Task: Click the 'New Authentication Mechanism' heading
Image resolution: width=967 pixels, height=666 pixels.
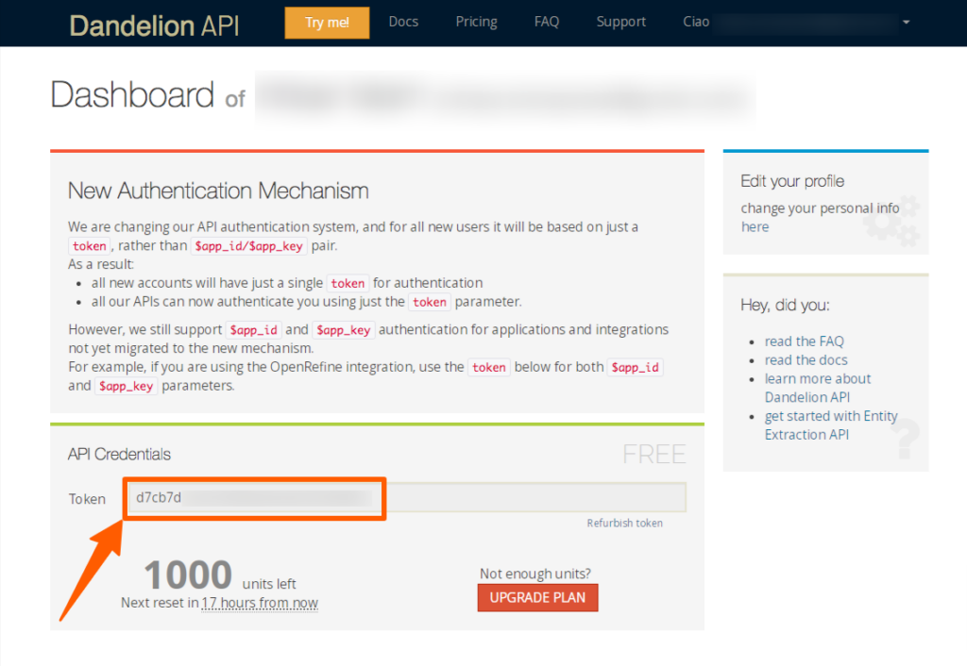Action: tap(218, 191)
